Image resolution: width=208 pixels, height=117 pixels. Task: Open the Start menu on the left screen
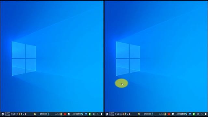(x=101, y=114)
